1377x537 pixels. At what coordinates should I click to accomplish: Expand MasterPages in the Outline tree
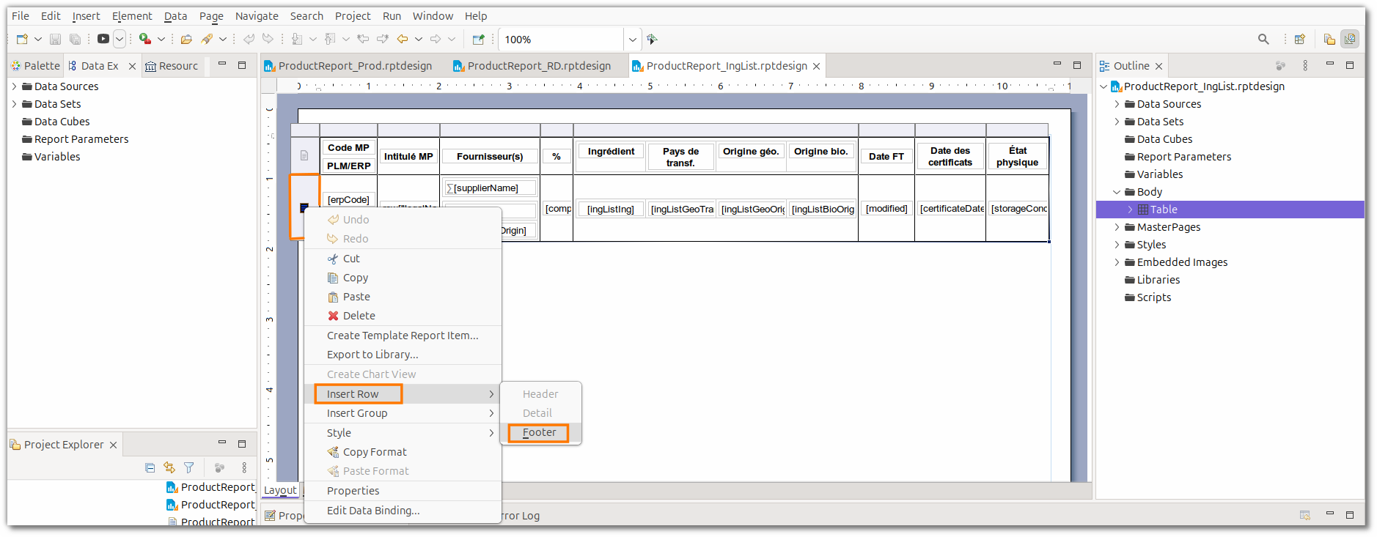[x=1117, y=227]
